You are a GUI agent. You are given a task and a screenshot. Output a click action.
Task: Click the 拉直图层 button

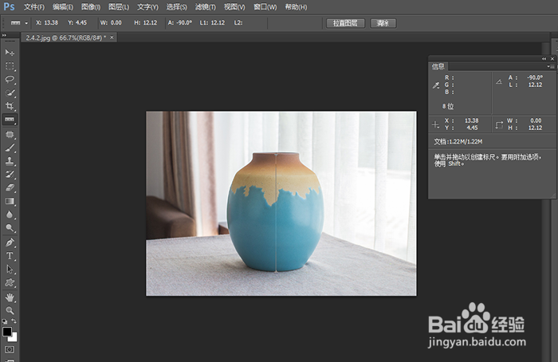point(345,23)
